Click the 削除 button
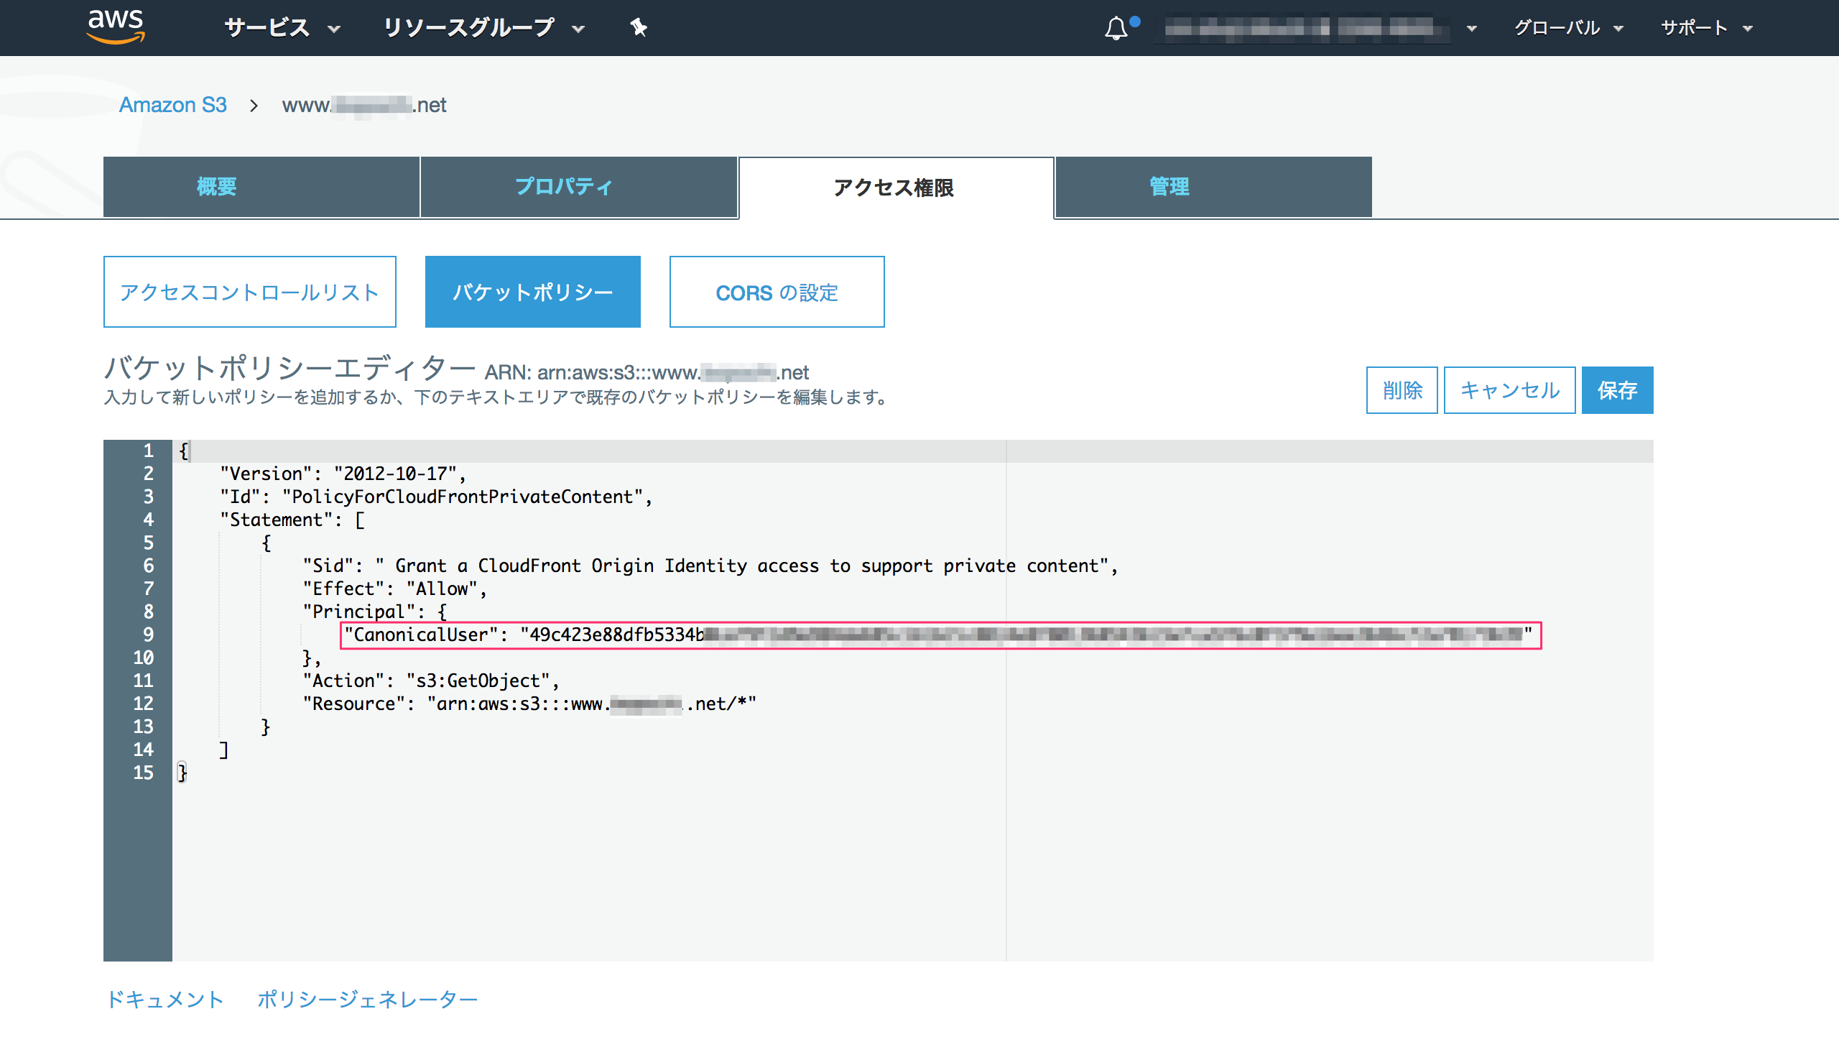1839x1042 pixels. [x=1401, y=389]
